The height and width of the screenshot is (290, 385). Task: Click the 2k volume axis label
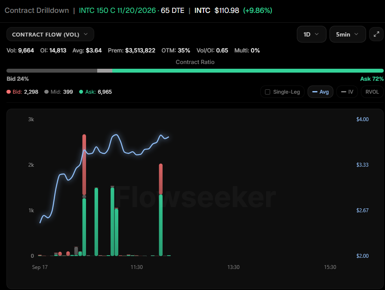31,165
